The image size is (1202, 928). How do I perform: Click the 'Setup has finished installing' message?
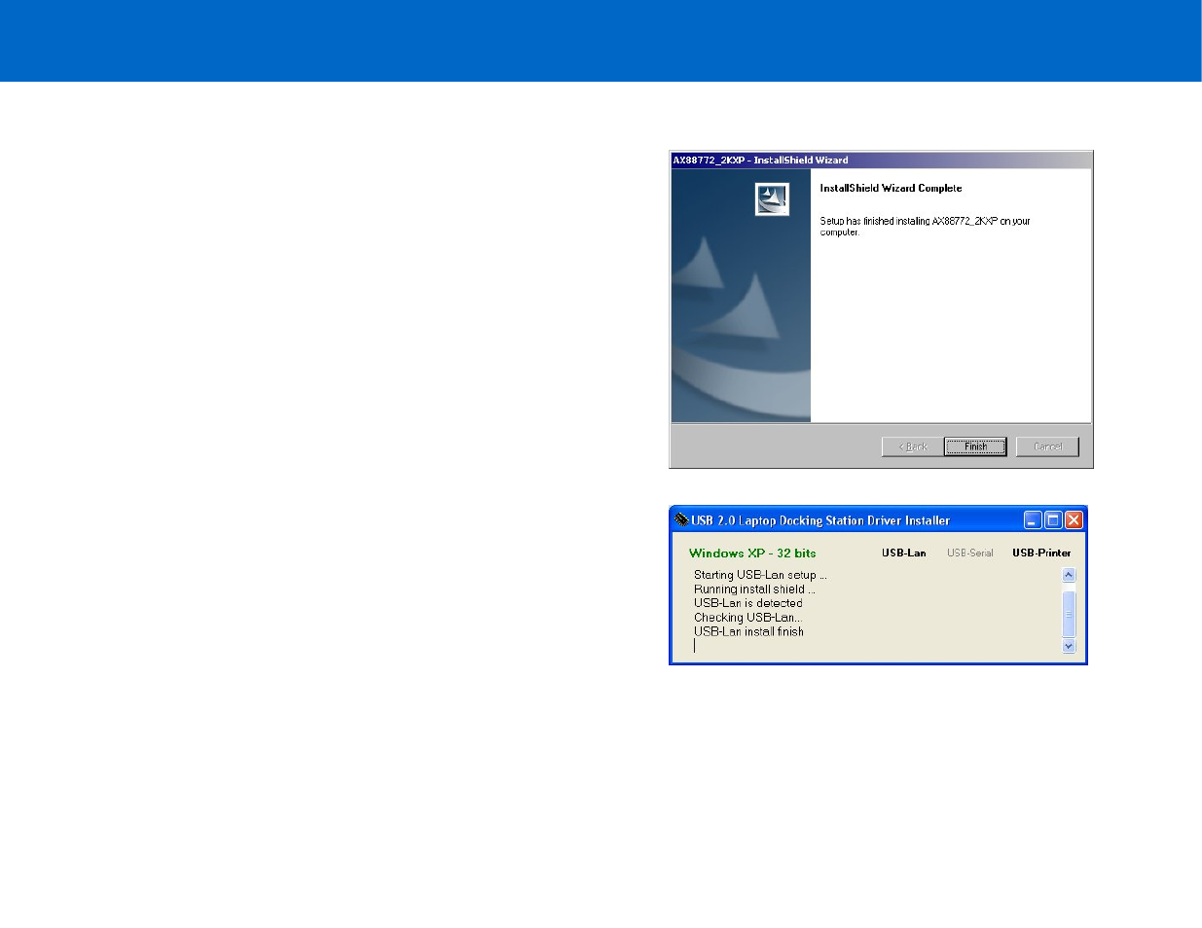click(925, 227)
